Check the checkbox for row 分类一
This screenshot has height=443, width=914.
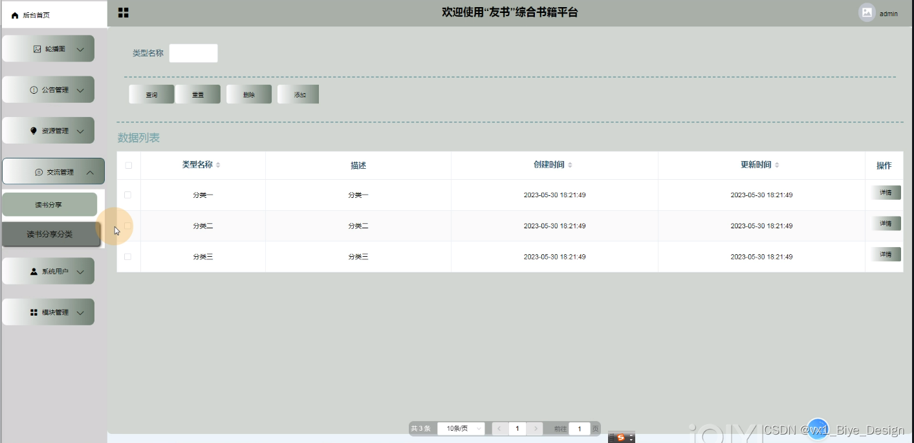point(127,195)
